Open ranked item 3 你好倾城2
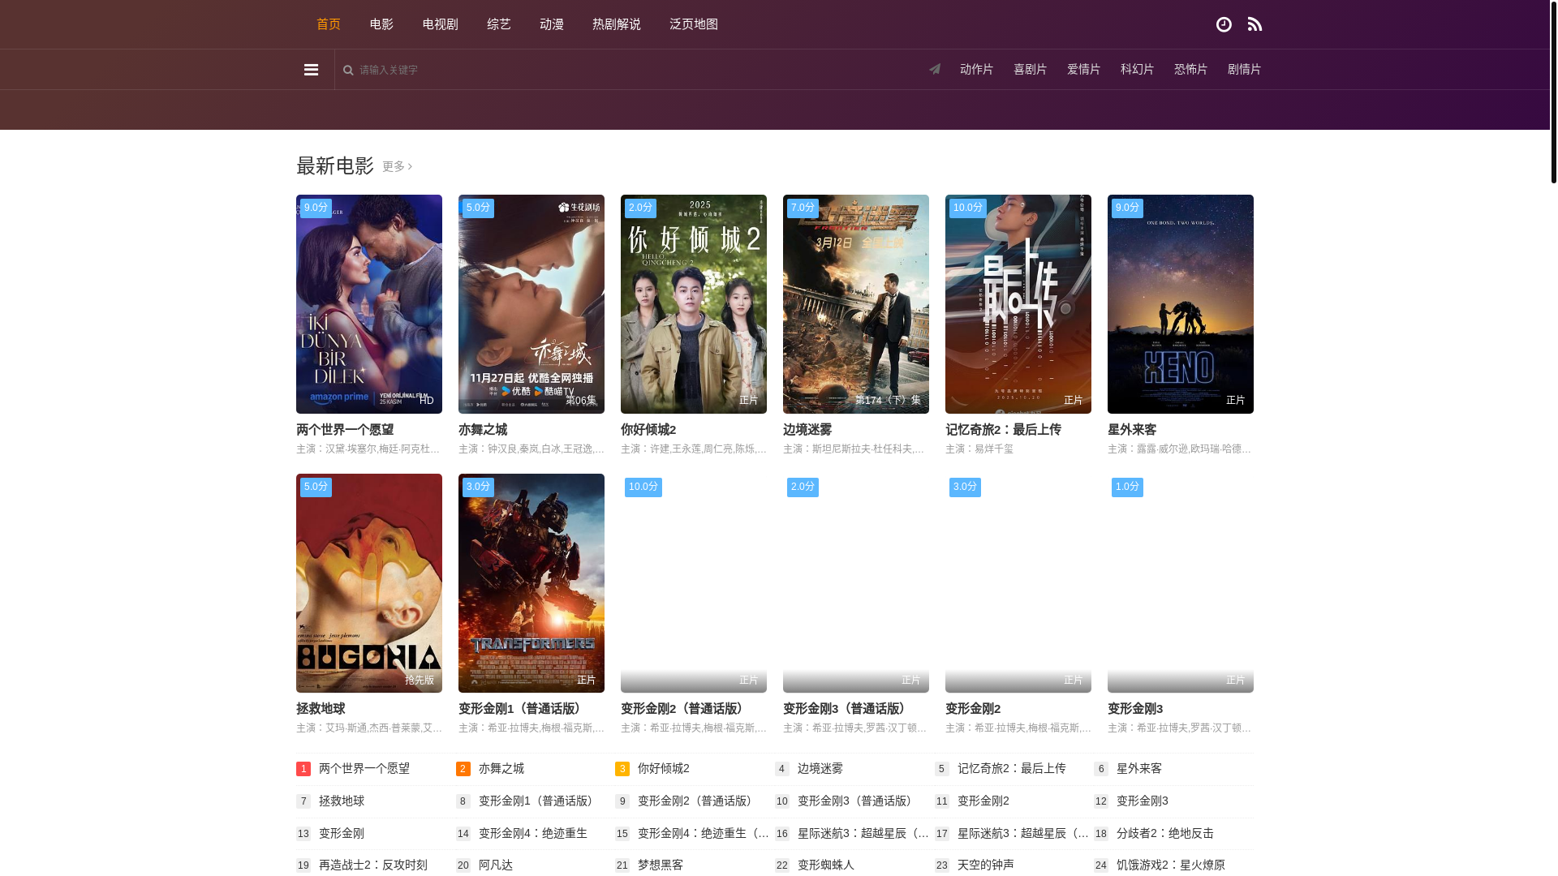Image resolution: width=1558 pixels, height=876 pixels. (x=664, y=768)
